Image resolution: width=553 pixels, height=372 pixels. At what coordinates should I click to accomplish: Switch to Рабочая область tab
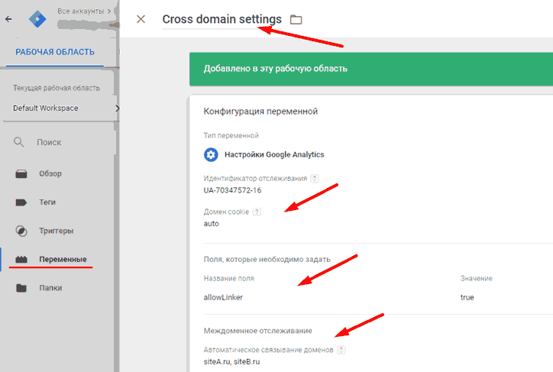pyautogui.click(x=55, y=52)
